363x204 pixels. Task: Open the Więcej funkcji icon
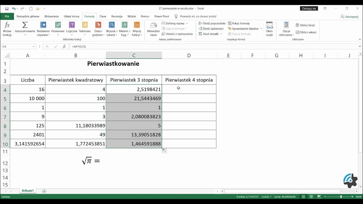[137, 25]
